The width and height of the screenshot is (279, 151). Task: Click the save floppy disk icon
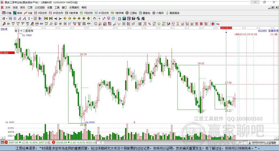tap(134, 19)
